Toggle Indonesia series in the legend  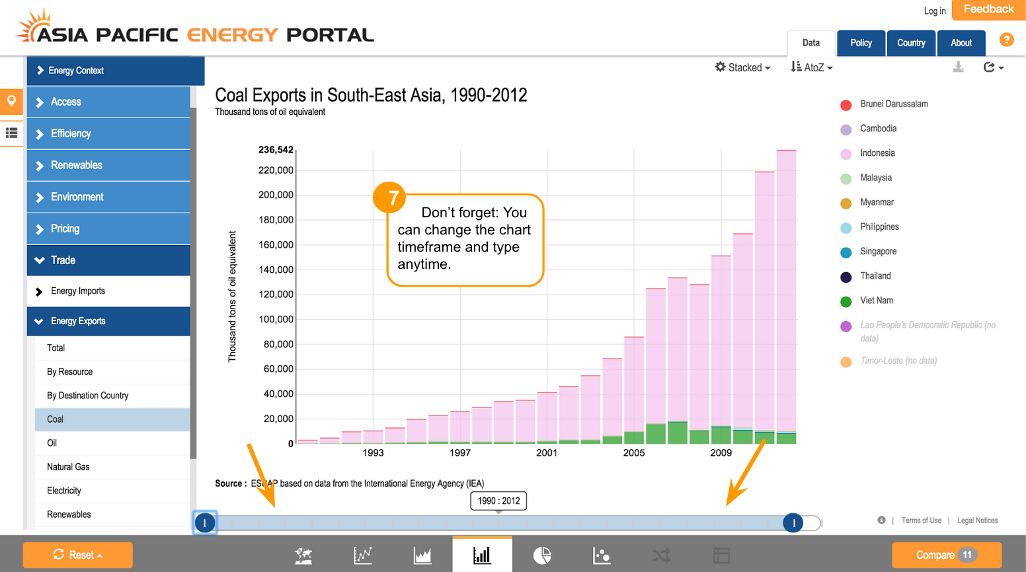coord(877,153)
